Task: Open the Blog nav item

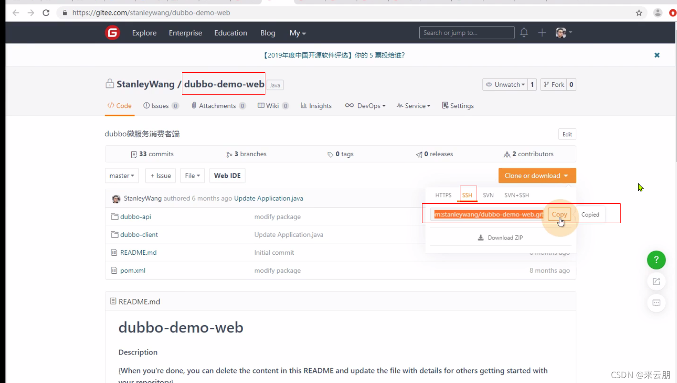Action: pos(268,33)
